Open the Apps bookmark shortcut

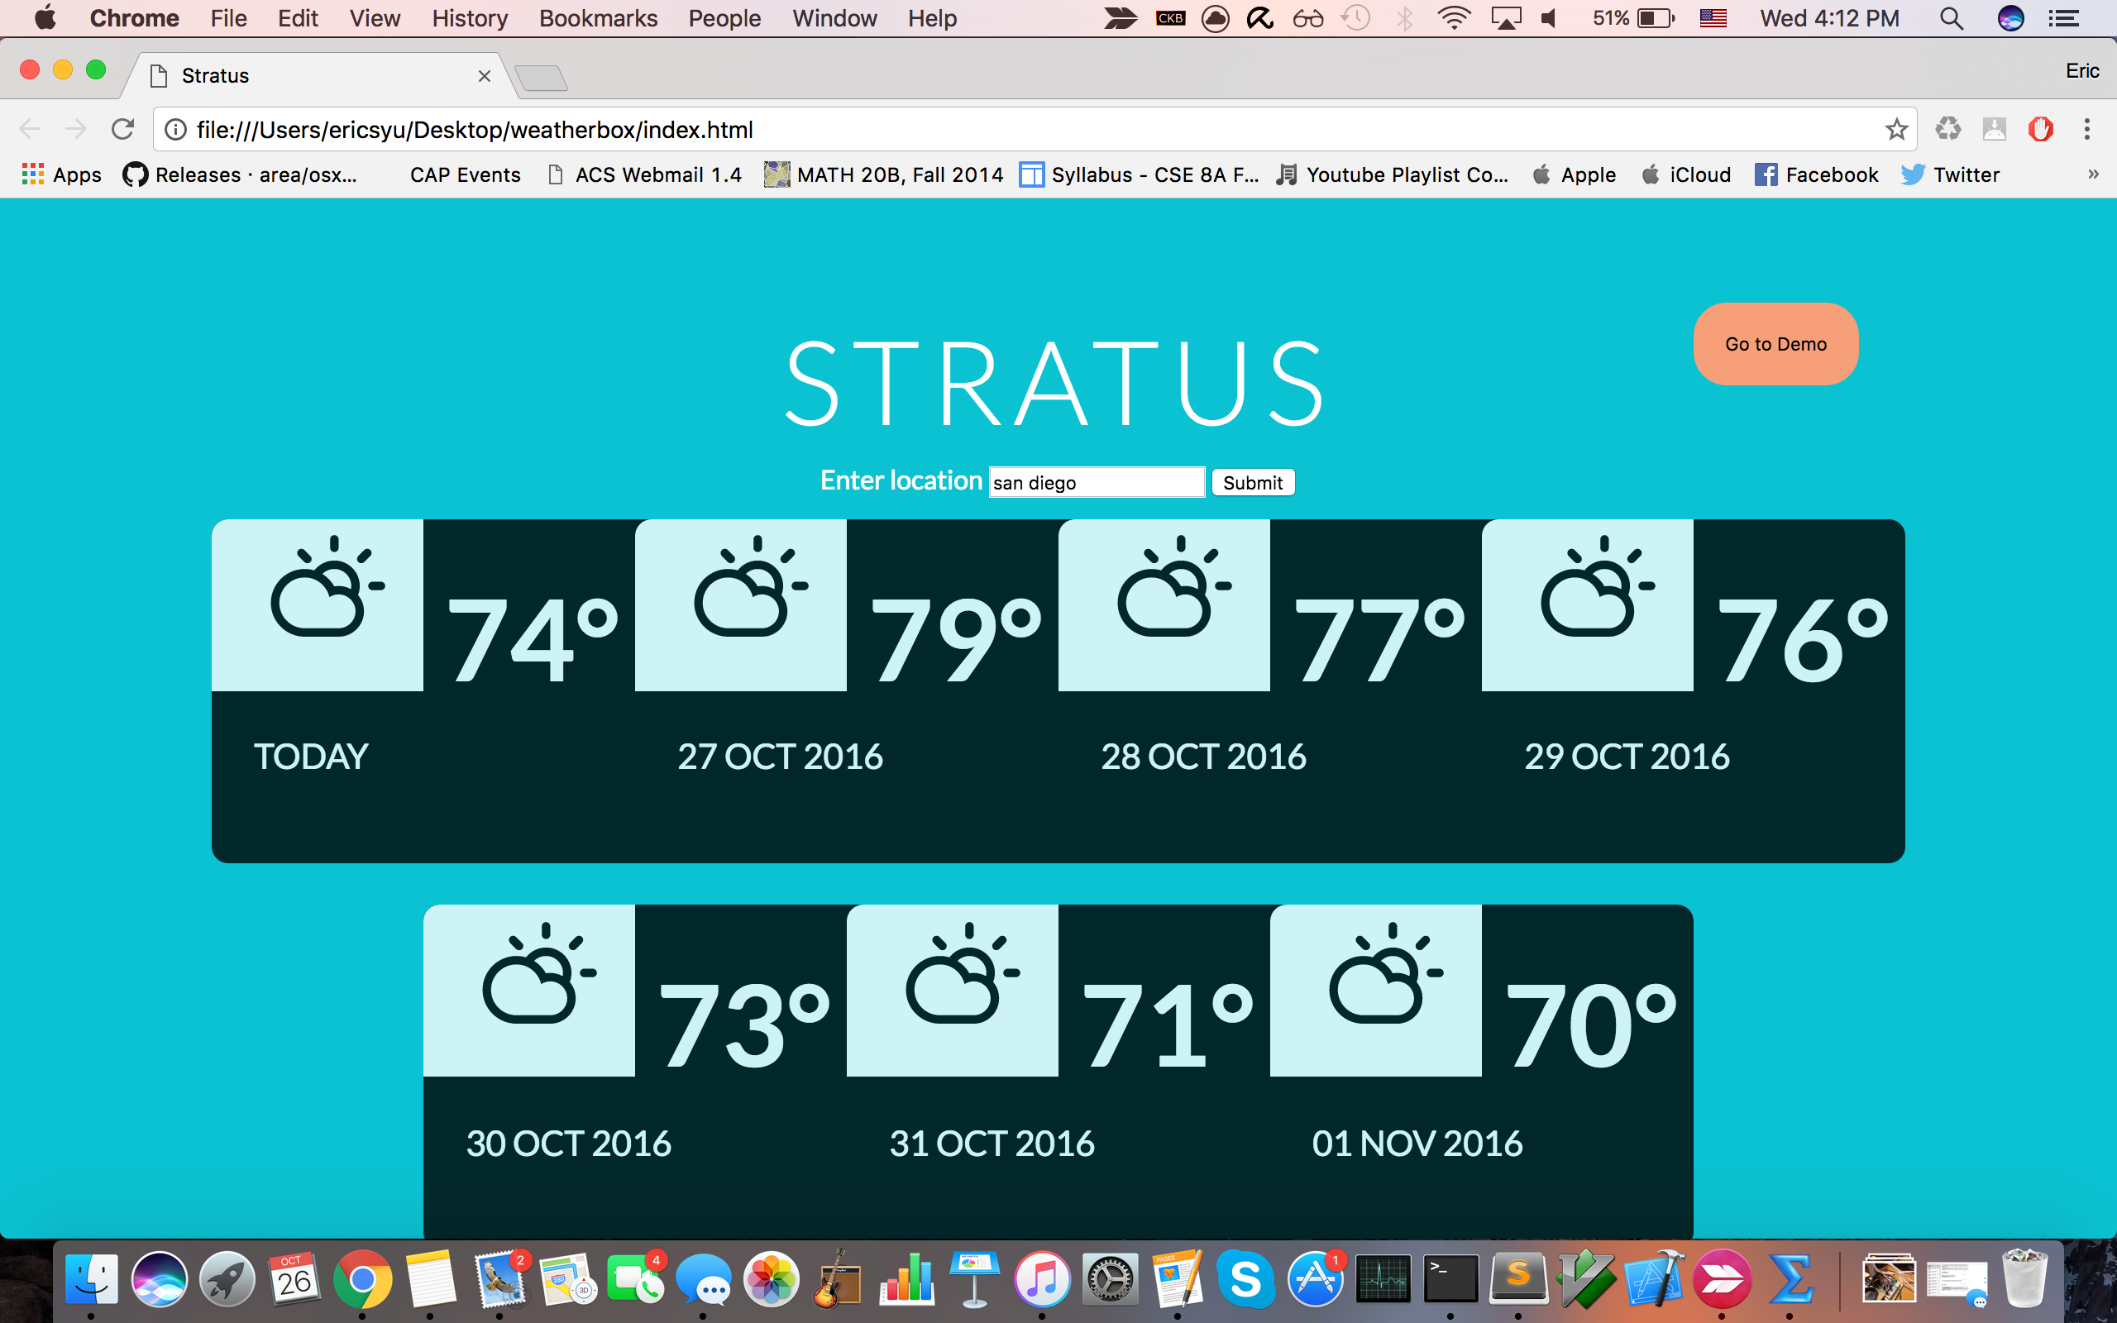click(61, 174)
